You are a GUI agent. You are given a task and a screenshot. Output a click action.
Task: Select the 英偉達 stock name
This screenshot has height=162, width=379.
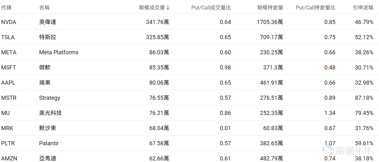click(x=47, y=22)
